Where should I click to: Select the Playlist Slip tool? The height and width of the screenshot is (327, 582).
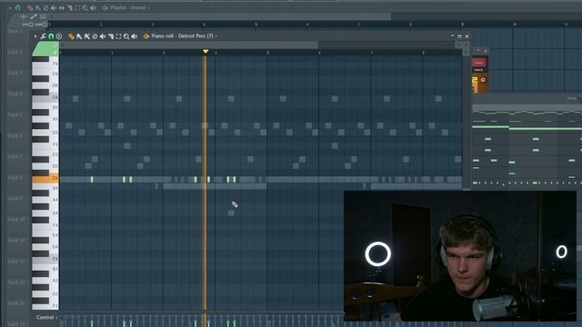(62, 8)
